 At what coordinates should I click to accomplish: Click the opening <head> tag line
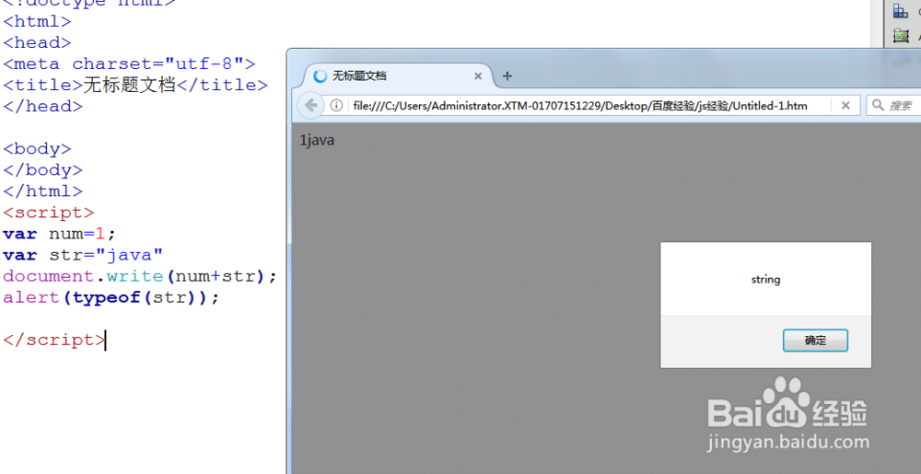tap(37, 42)
